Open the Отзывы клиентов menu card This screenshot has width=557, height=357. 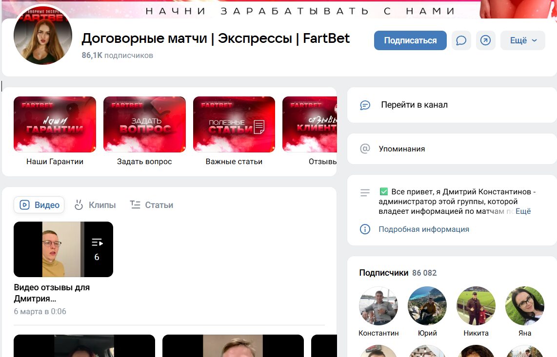[310, 124]
